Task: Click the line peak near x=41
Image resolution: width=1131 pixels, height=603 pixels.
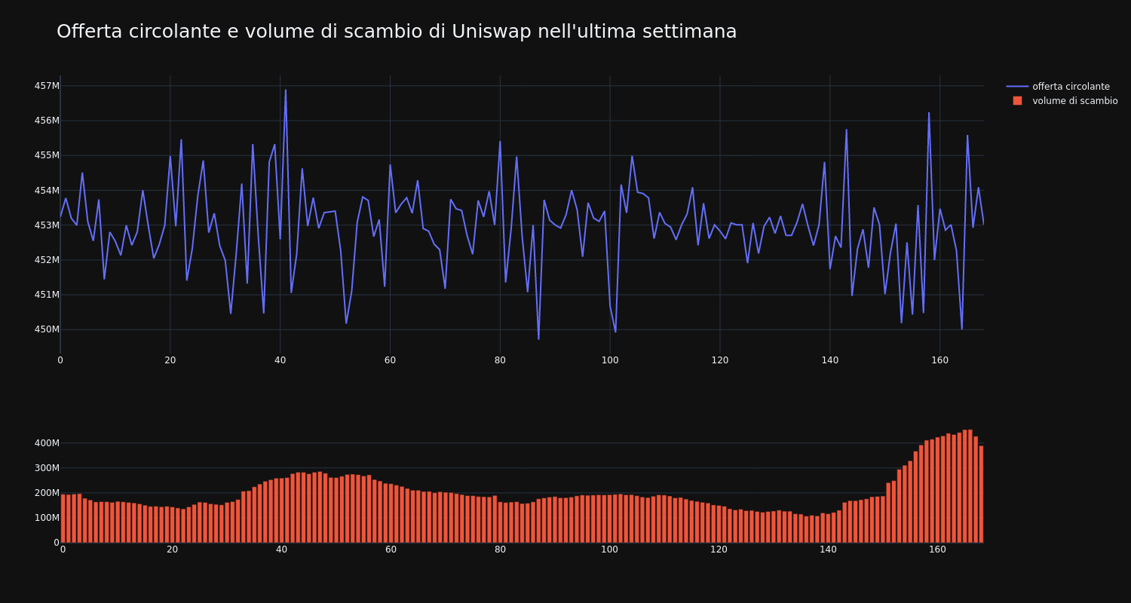Action: click(286, 90)
